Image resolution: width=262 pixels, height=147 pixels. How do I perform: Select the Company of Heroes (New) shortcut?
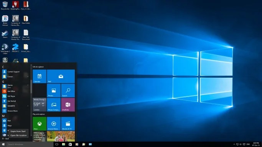(x=15, y=20)
